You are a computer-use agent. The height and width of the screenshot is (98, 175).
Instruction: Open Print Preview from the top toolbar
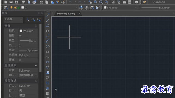(29, 2)
